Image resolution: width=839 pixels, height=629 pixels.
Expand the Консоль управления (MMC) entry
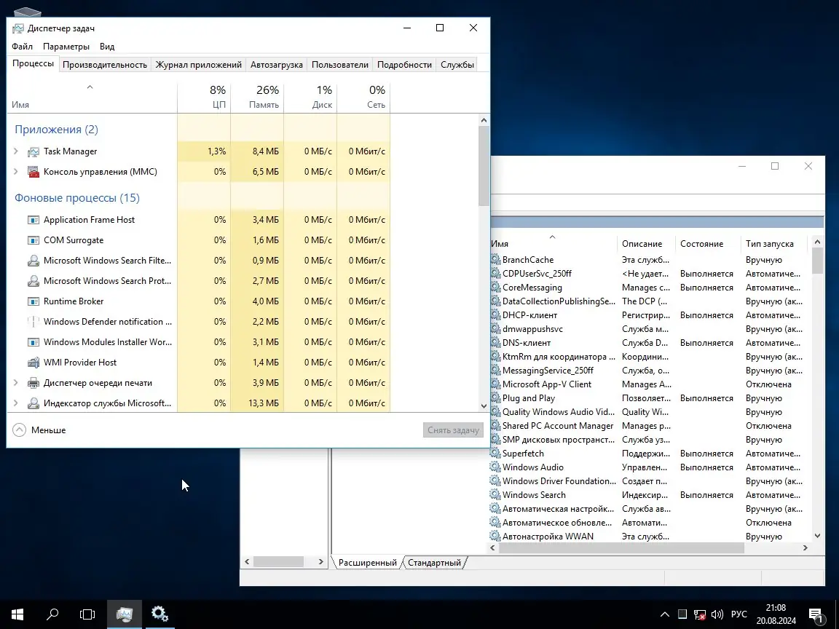pos(16,172)
